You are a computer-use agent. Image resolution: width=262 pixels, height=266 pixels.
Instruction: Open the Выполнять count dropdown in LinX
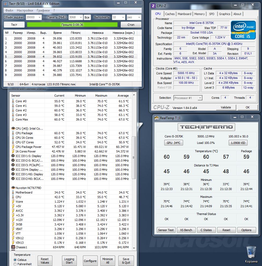(123, 17)
